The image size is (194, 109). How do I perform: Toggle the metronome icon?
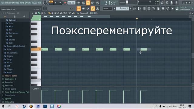click(79, 3)
